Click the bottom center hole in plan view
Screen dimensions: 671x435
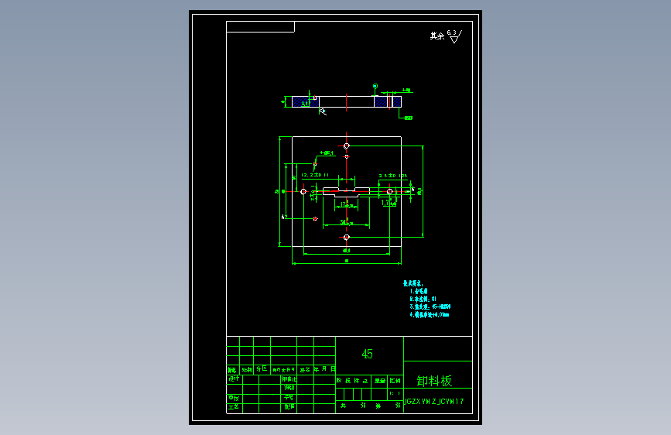click(347, 237)
